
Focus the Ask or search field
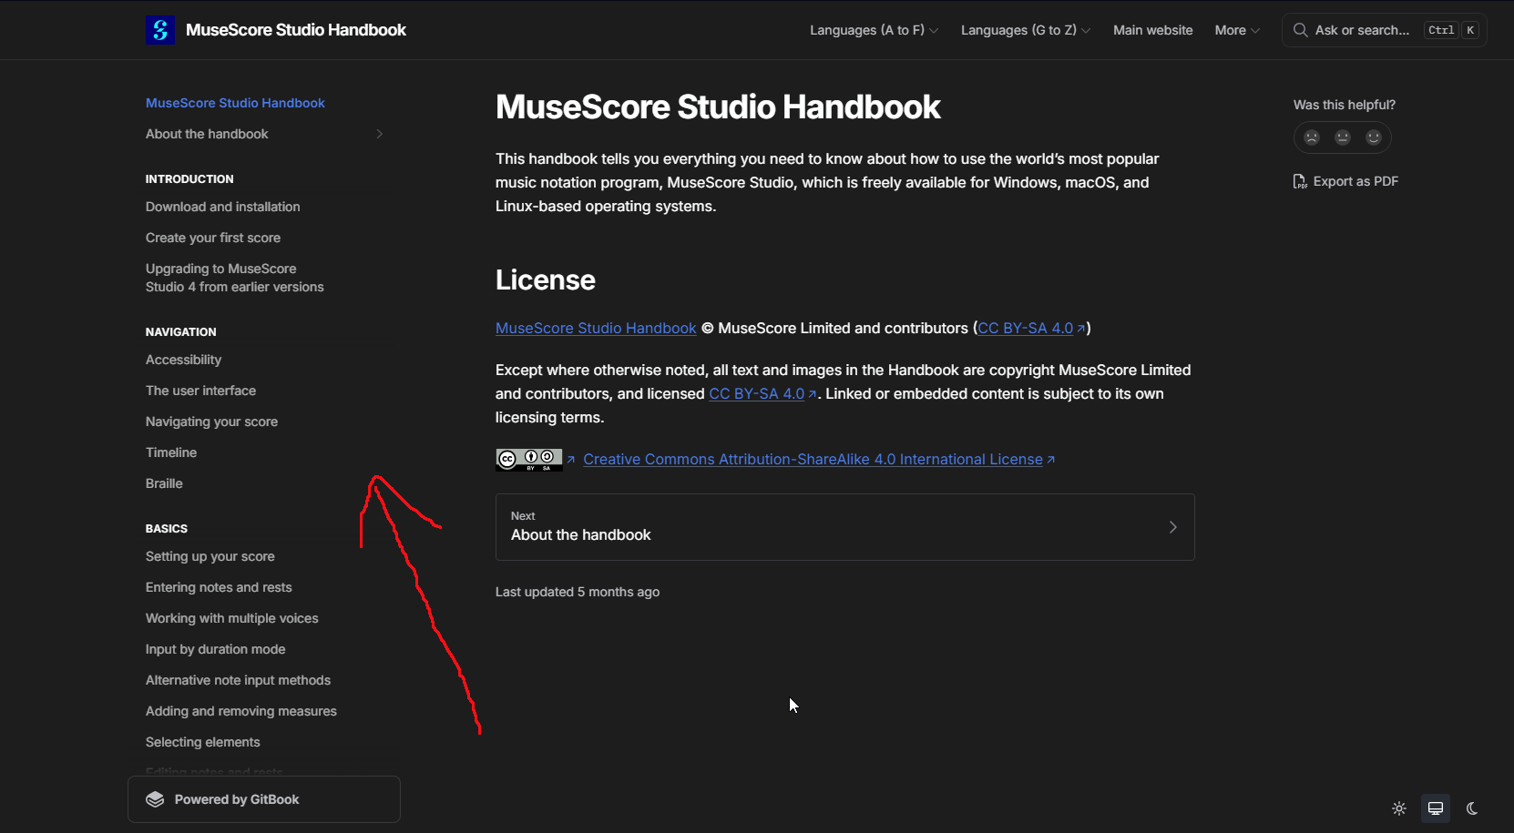click(1384, 30)
